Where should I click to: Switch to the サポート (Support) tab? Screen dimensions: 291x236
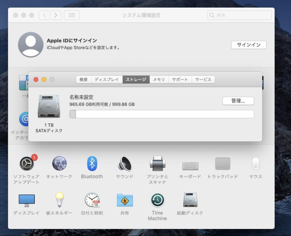tap(180, 80)
